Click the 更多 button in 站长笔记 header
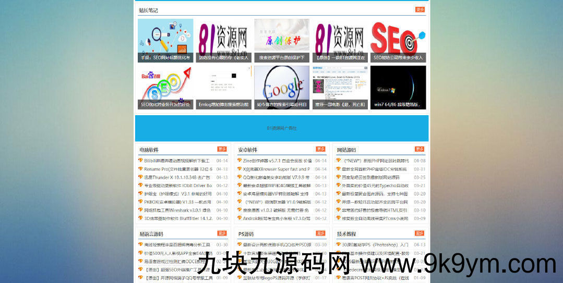 pyautogui.click(x=420, y=9)
